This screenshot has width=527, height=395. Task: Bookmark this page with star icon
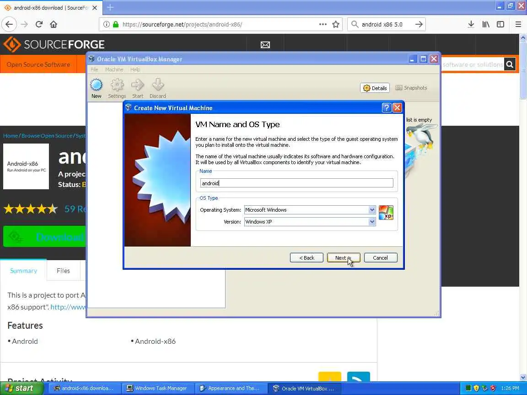[x=335, y=24]
